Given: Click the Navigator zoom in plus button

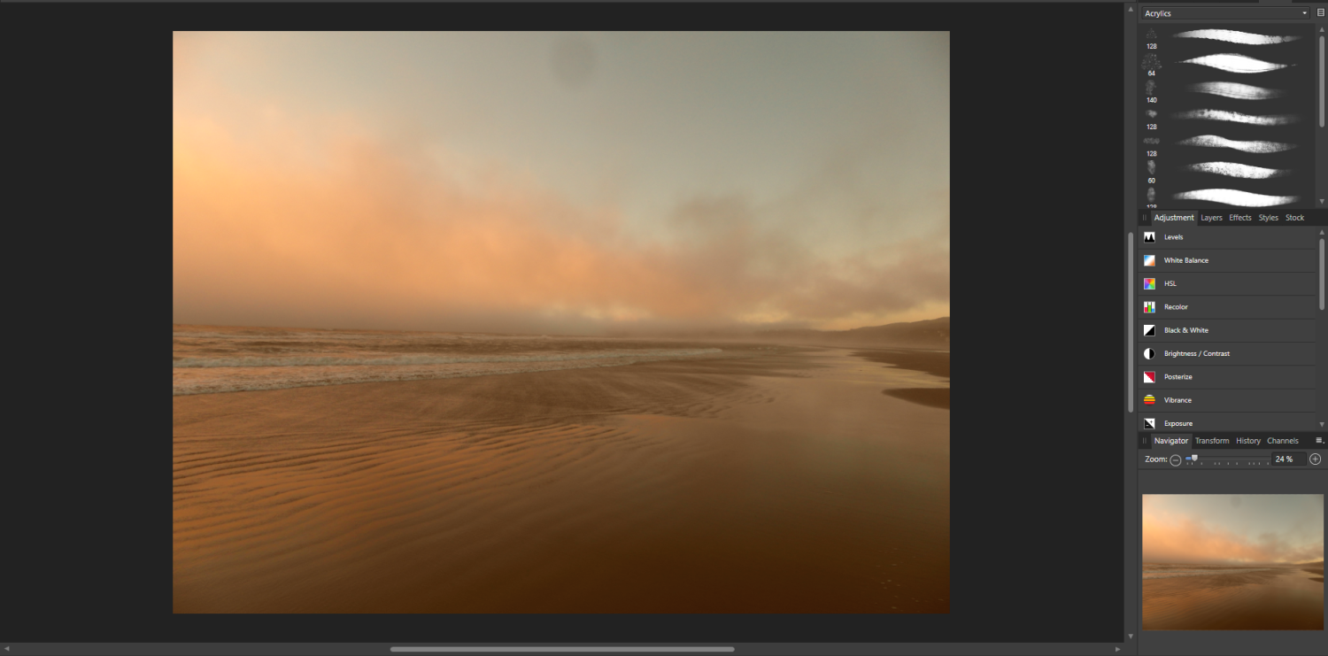Looking at the screenshot, I should [x=1316, y=459].
